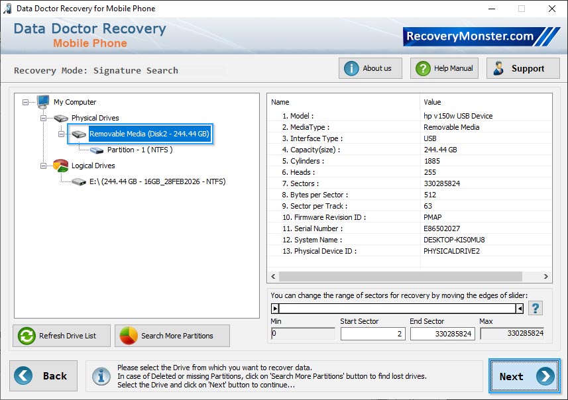568x400 pixels.
Task: Click the About us info icon
Action: 350,68
